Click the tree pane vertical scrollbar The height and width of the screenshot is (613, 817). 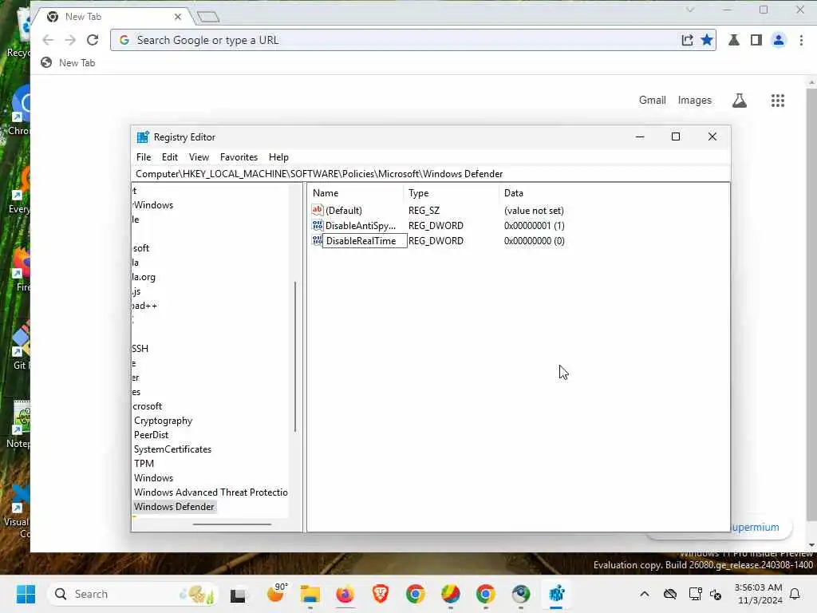(x=295, y=357)
